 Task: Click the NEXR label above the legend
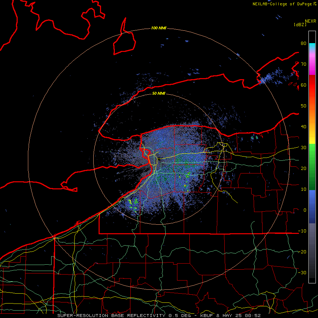click(311, 21)
